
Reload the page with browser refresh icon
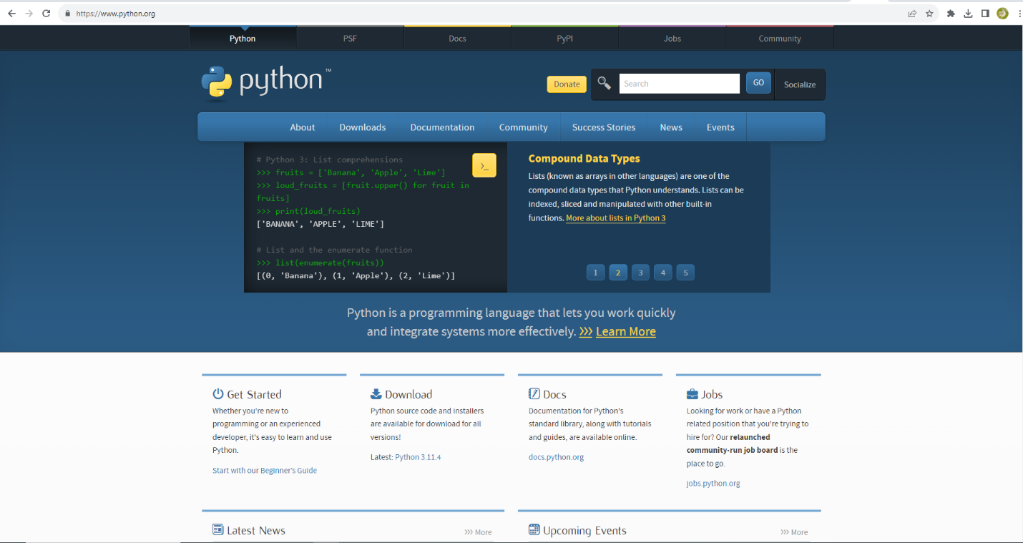[46, 14]
